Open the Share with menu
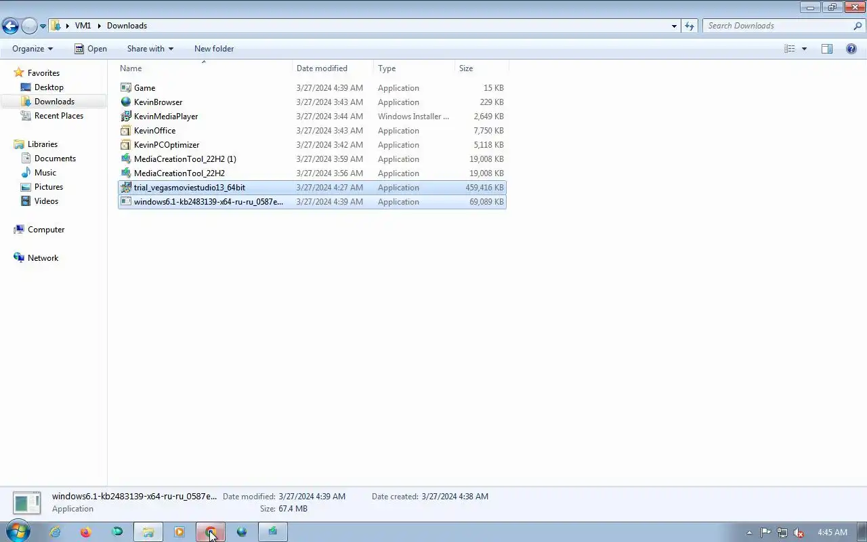The width and height of the screenshot is (867, 542). pyautogui.click(x=150, y=49)
